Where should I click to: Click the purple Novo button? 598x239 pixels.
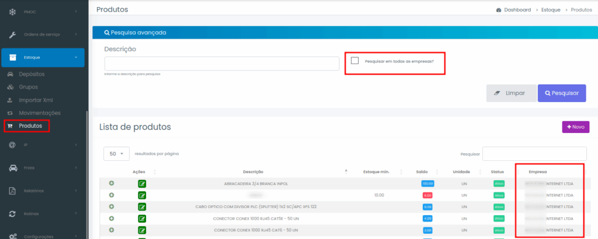click(x=575, y=127)
